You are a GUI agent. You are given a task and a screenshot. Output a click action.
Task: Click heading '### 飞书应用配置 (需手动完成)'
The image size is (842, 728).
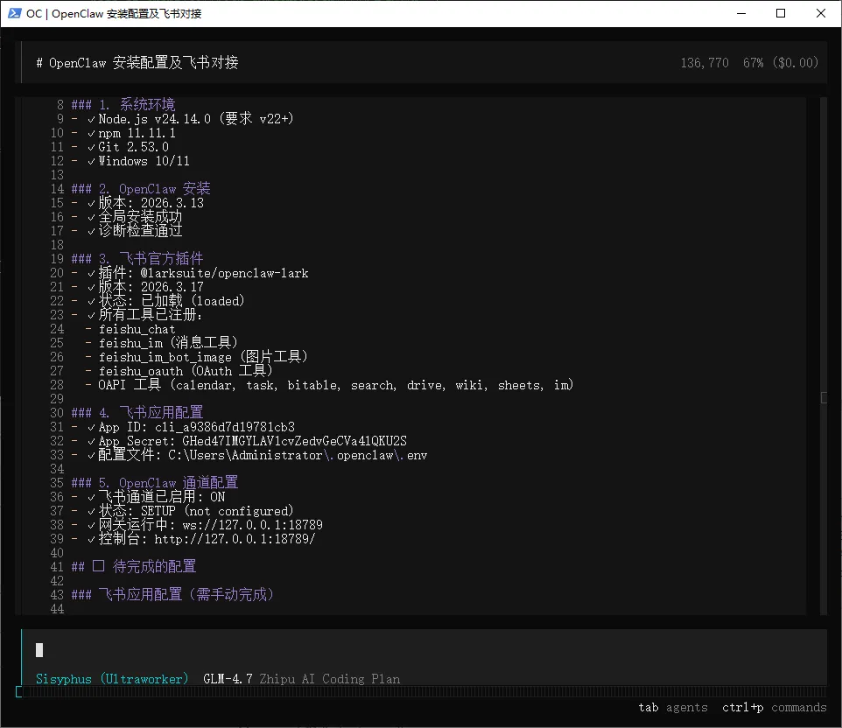point(172,594)
